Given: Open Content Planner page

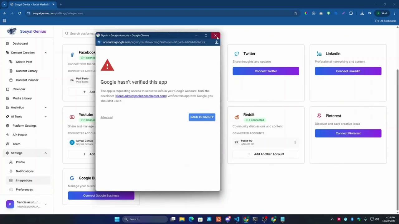Looking at the screenshot, I should (27, 80).
